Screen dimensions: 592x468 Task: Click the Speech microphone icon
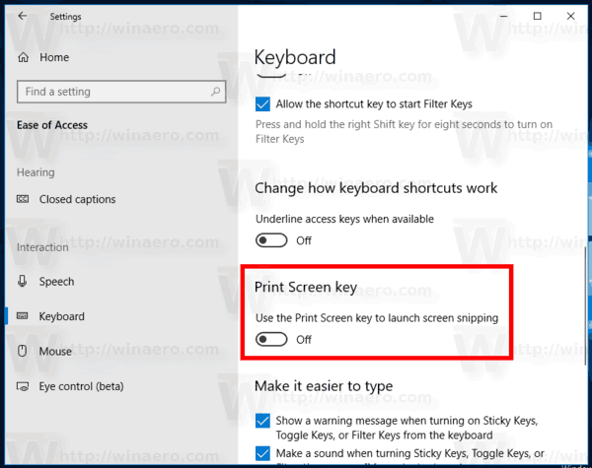pos(23,281)
